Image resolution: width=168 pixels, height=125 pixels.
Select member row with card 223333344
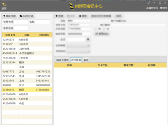click(x=27, y=62)
